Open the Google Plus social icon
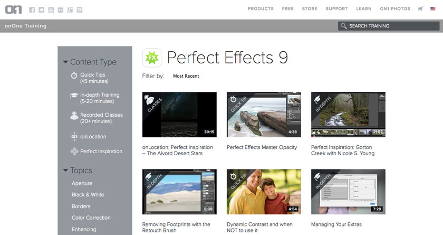The image size is (443, 235). pyautogui.click(x=70, y=10)
